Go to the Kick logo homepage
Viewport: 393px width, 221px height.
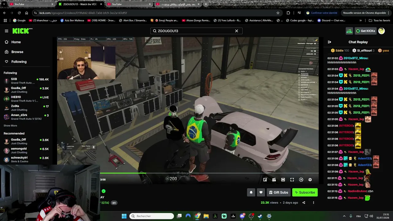22,31
